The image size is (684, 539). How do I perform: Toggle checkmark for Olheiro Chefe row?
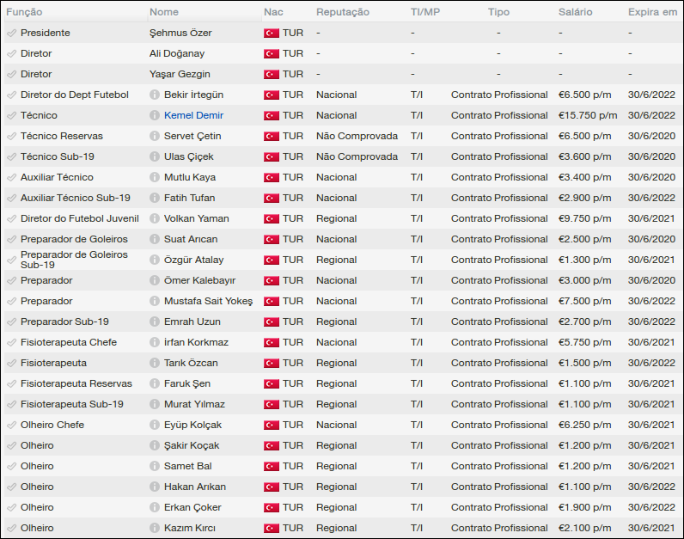[11, 425]
